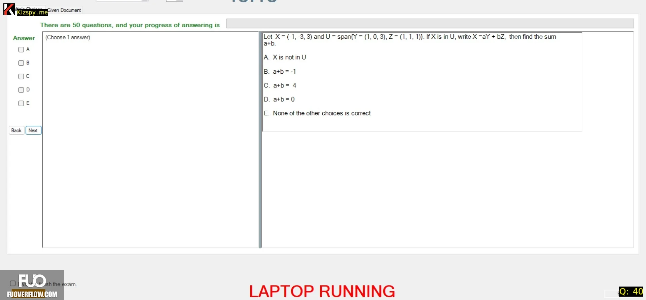
Task: Return to previous question with Back
Action: pos(16,130)
